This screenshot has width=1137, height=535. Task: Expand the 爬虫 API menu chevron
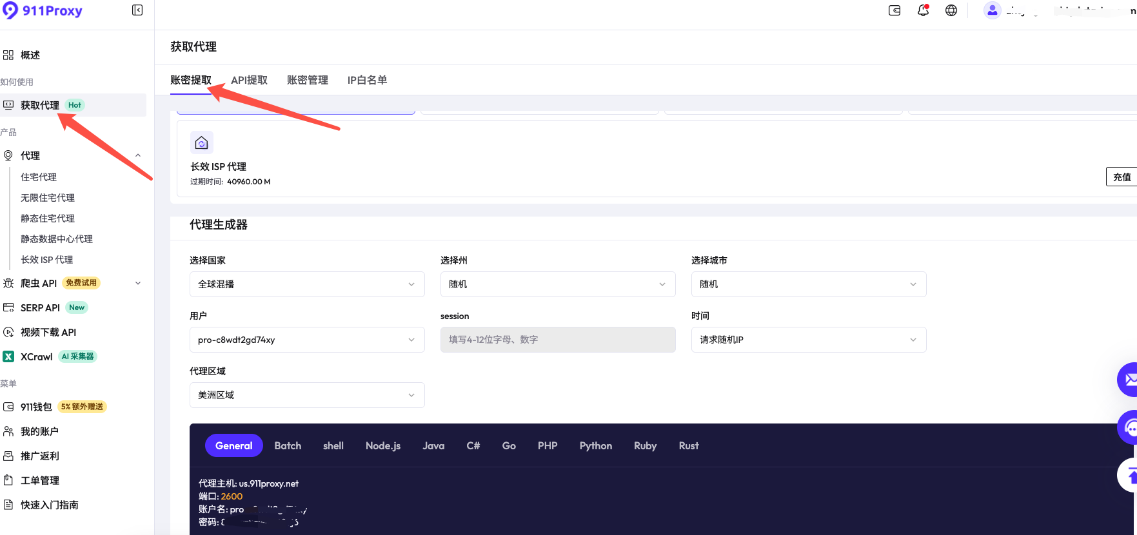pos(138,283)
